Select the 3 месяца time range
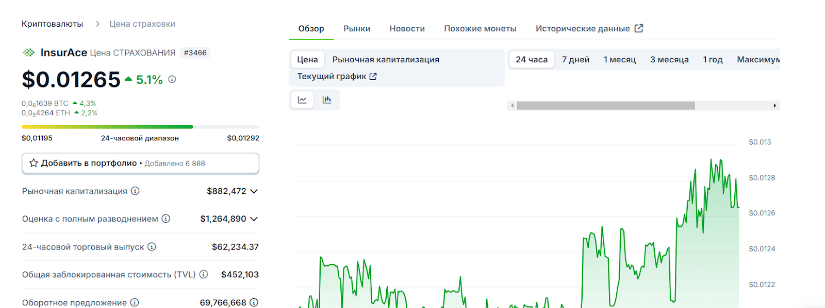 tap(669, 60)
